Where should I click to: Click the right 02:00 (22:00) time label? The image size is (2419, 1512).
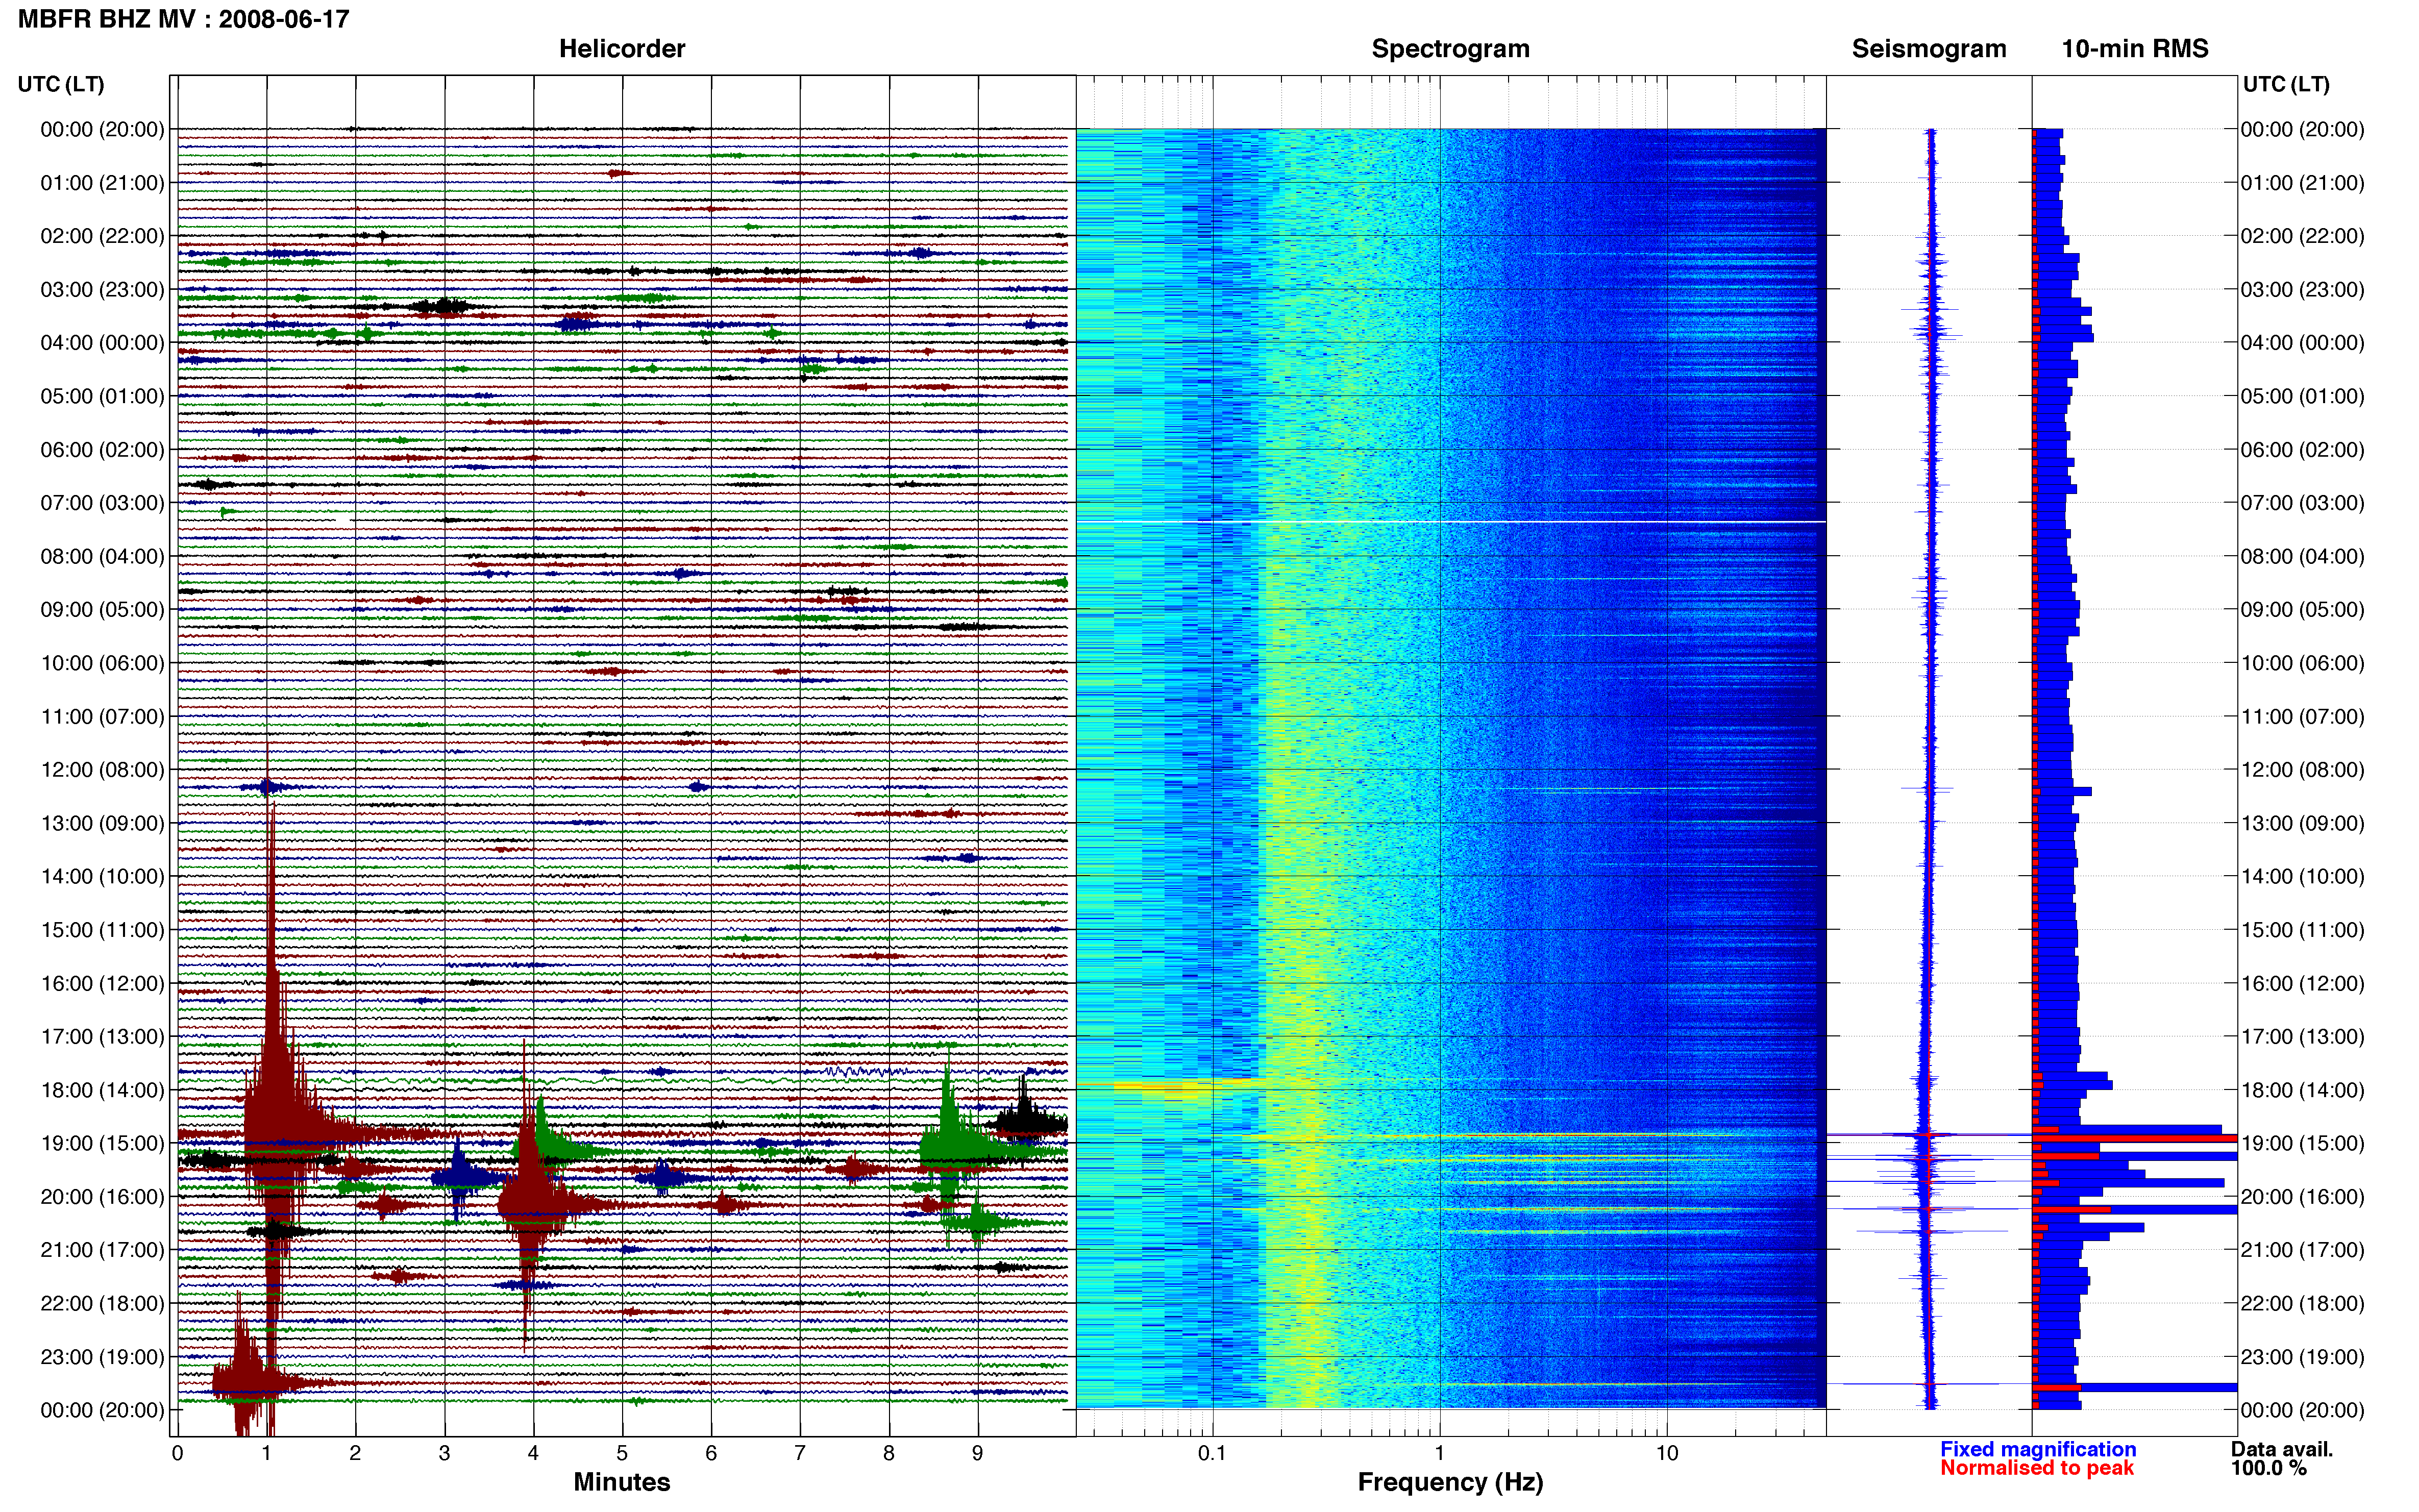(x=2302, y=236)
